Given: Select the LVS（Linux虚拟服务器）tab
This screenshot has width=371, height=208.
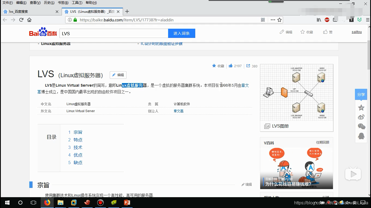Looking at the screenshot, I should 92,12.
